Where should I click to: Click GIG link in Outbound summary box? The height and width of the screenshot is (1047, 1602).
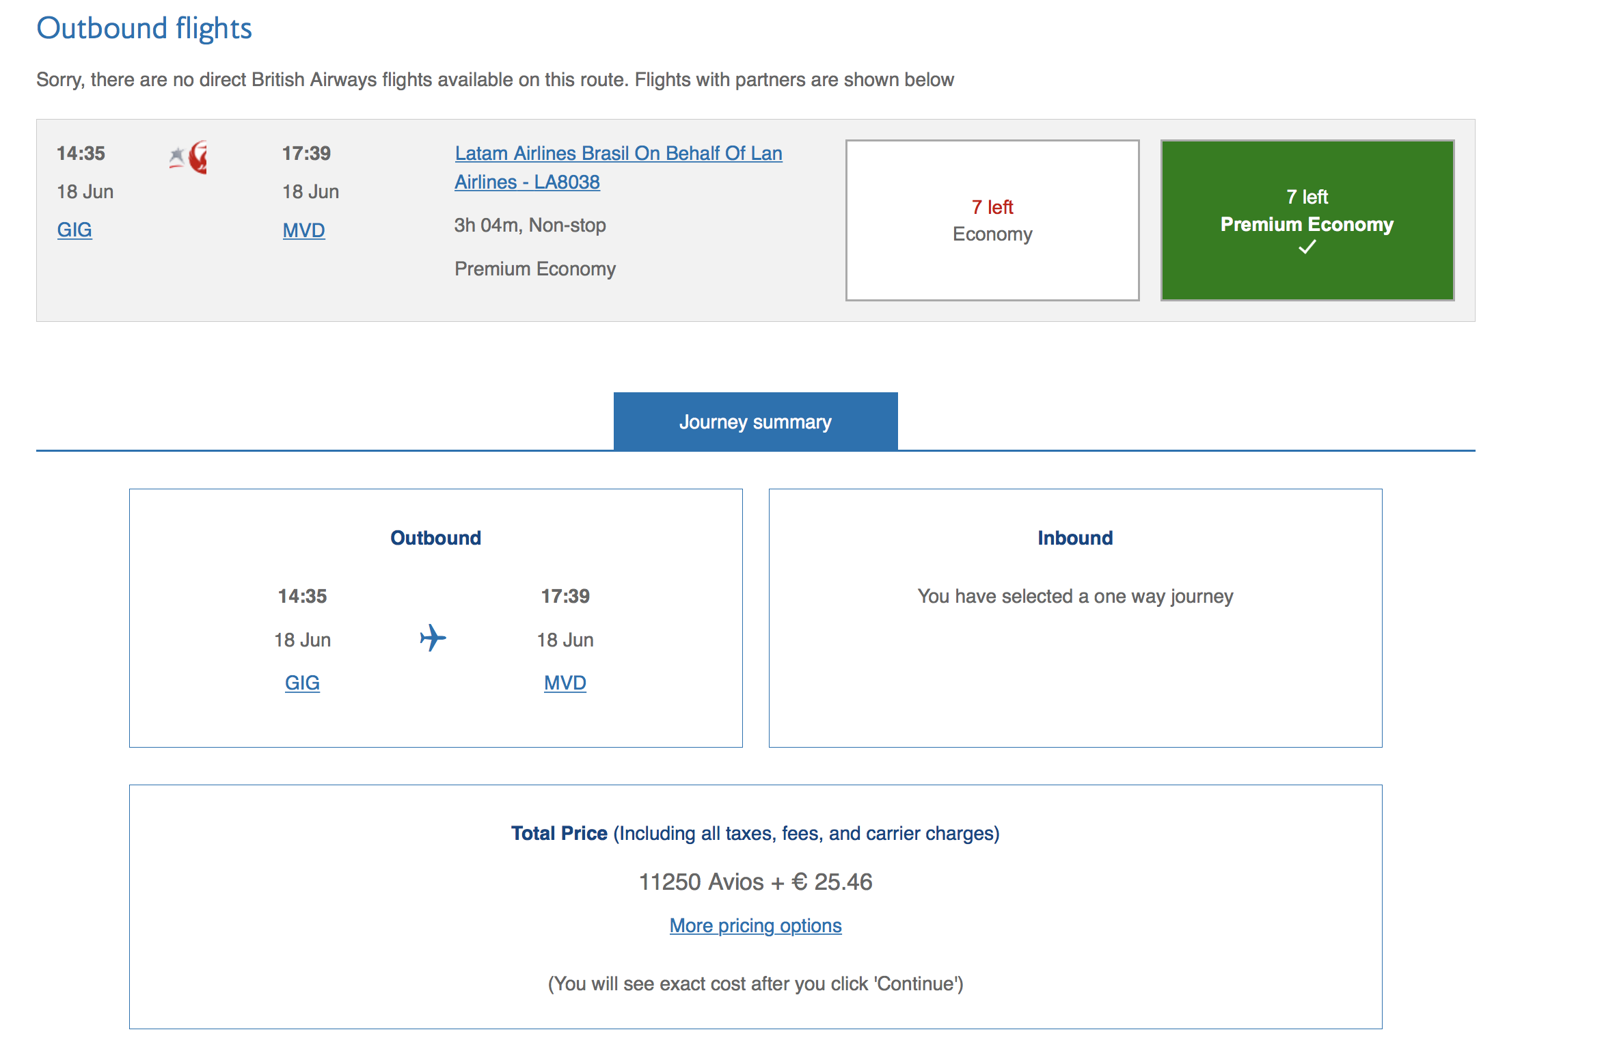tap(302, 683)
